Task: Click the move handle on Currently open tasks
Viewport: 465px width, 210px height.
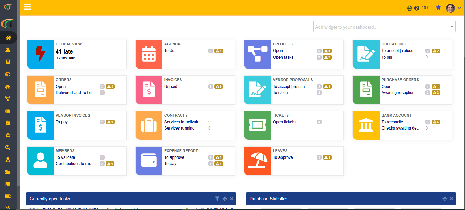Action: [224, 199]
